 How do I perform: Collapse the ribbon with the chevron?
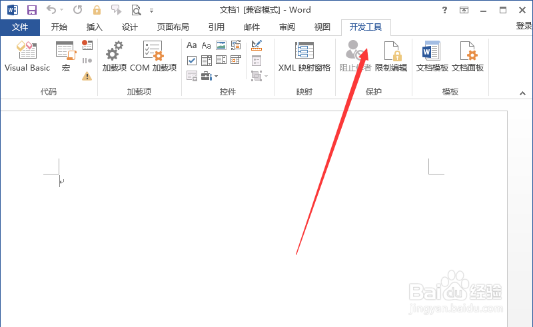pyautogui.click(x=522, y=93)
